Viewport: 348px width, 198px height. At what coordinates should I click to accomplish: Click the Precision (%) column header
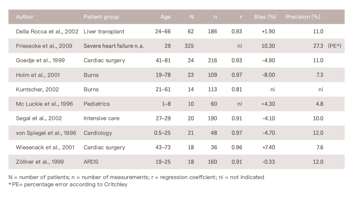pos(303,17)
